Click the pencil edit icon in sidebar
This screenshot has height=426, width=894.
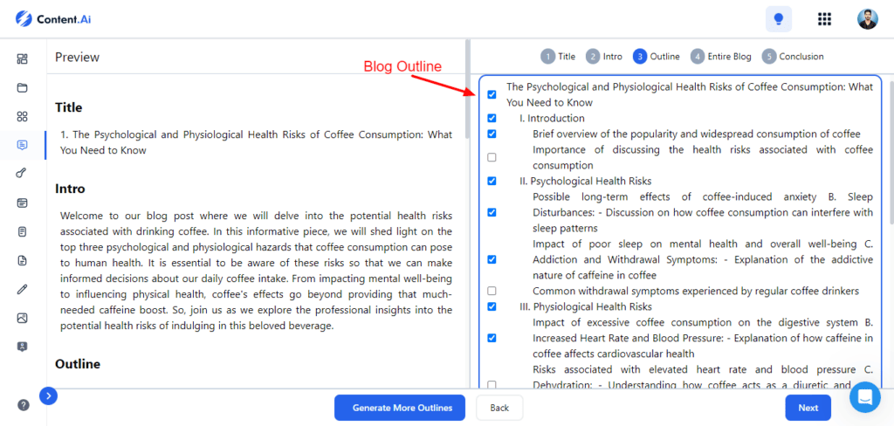pyautogui.click(x=22, y=289)
